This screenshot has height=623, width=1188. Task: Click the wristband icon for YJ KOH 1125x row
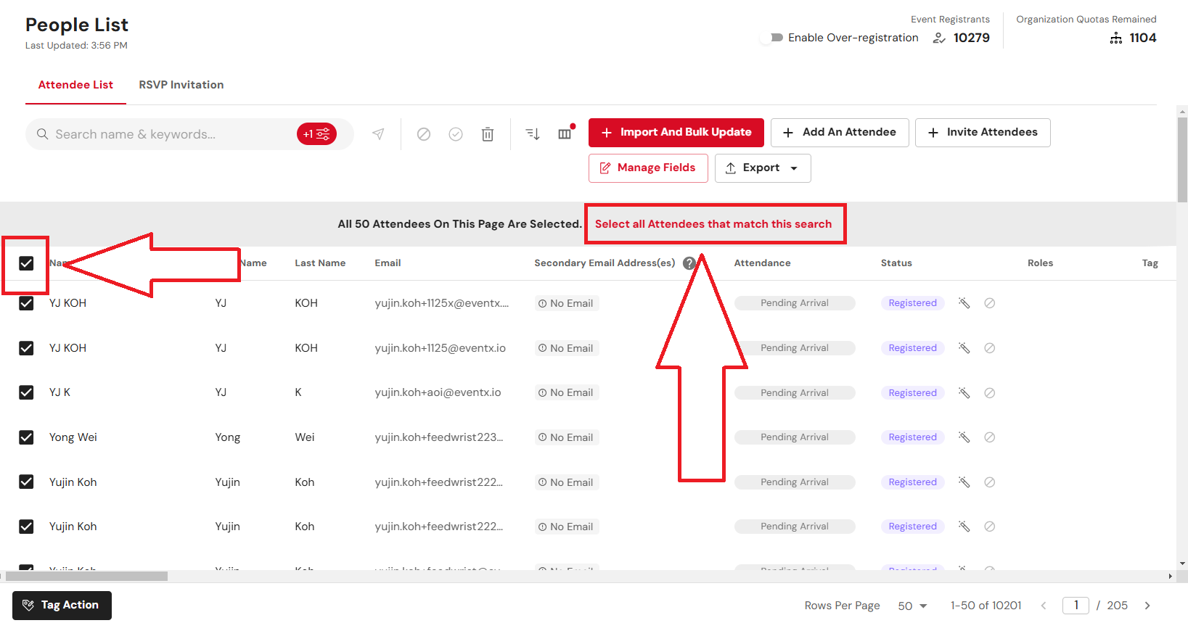tap(964, 303)
